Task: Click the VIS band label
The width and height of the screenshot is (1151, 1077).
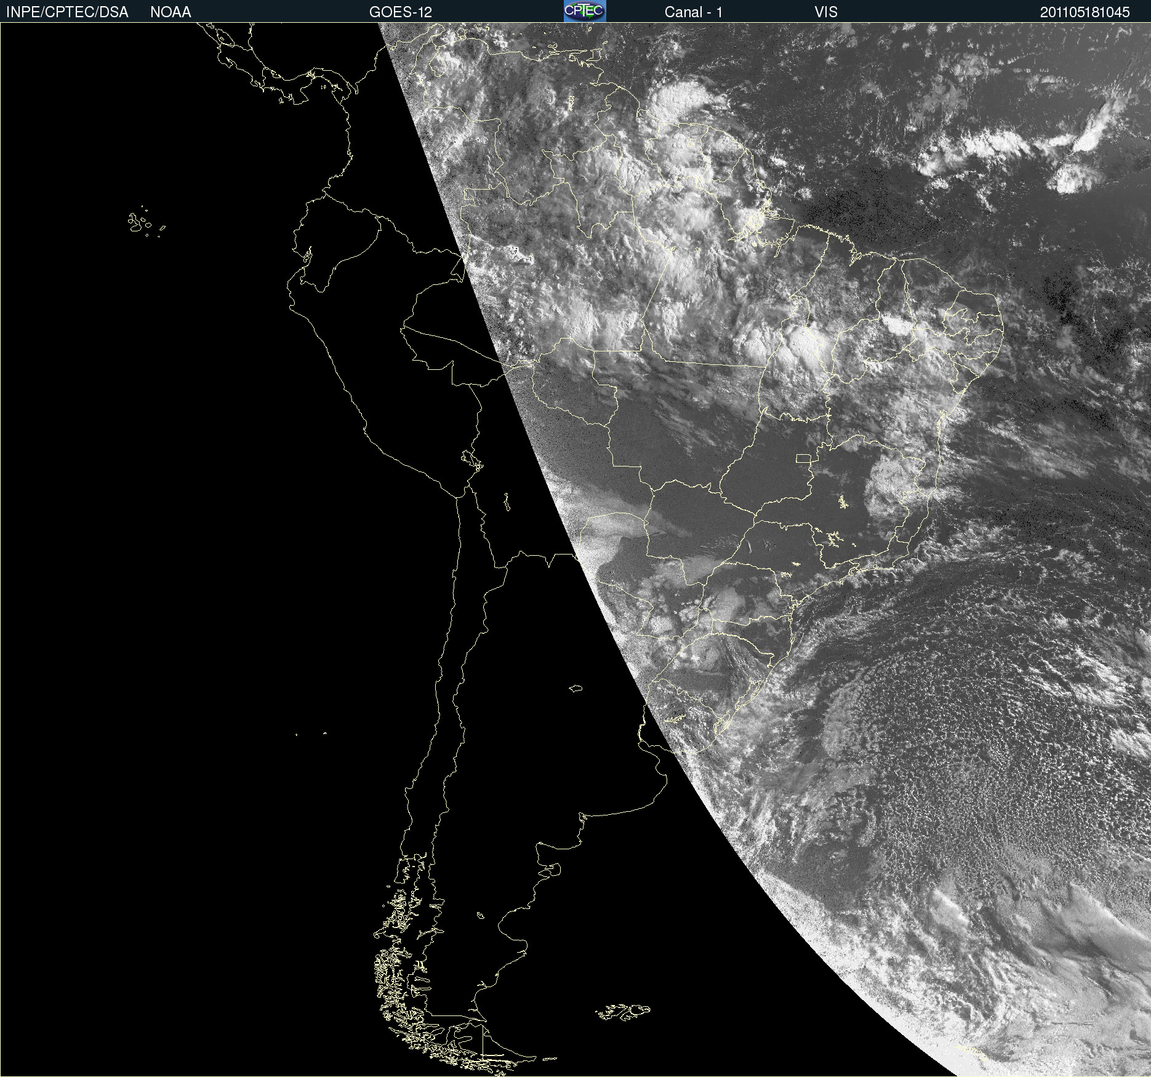Action: 826,12
